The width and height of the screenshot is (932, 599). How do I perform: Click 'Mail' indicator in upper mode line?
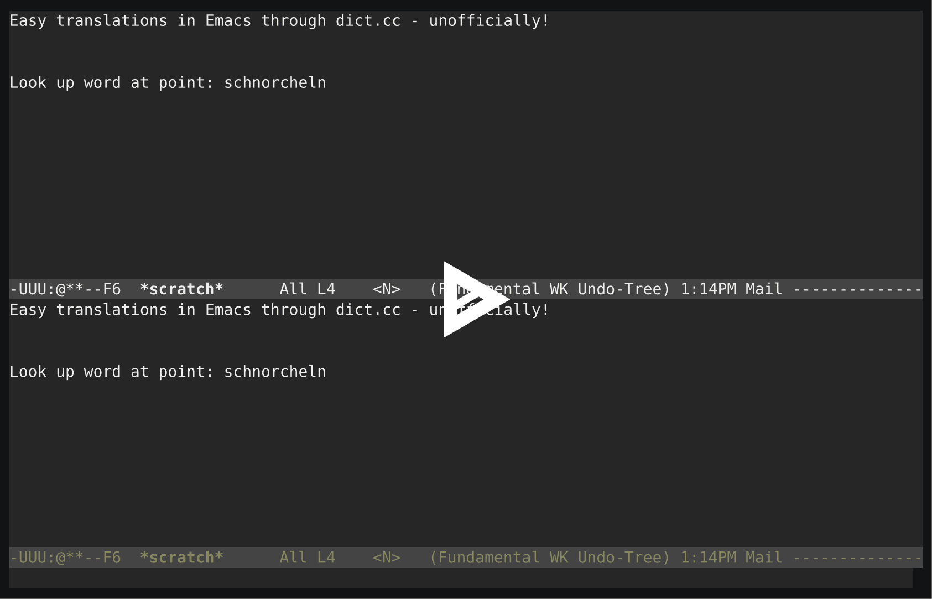[x=764, y=289]
